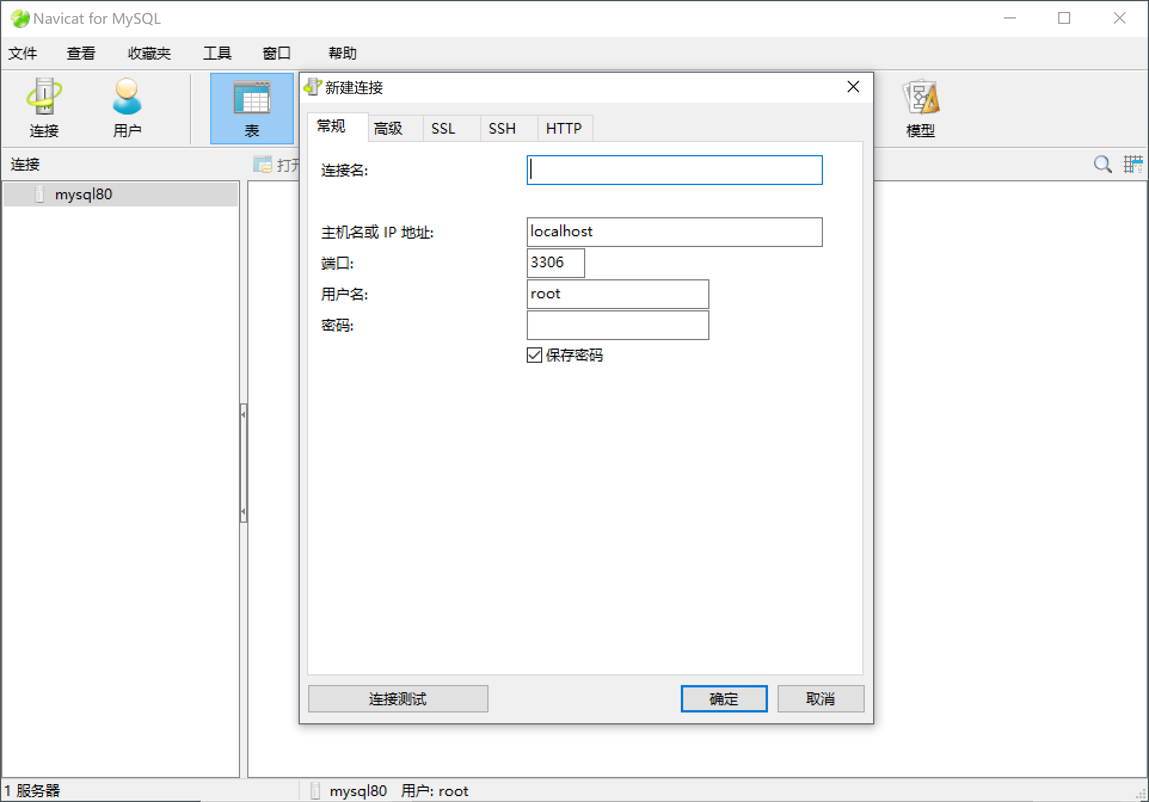Click the '用户名:' label
Screen dimensions: 1149x802
click(345, 294)
